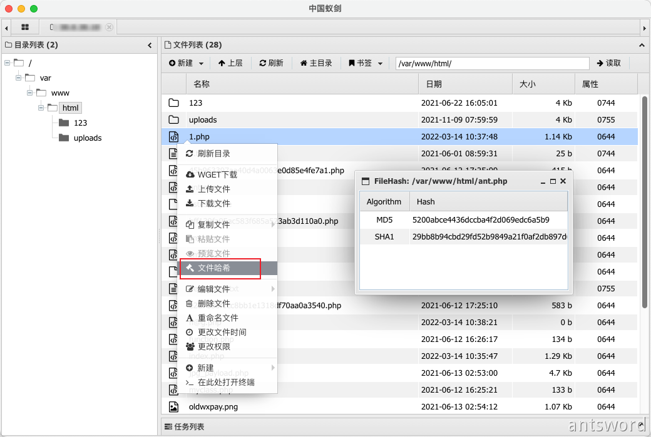Click the grid home icon tab
Screen dimensions: 651x437
pyautogui.click(x=25, y=28)
